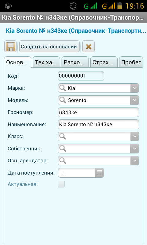Click the Осн. арендатор: label
Screen dimensions: 147x245
[x=28, y=160]
